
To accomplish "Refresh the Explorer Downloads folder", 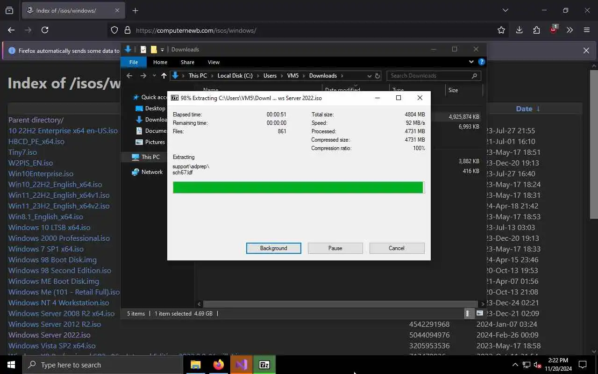I will point(377,76).
